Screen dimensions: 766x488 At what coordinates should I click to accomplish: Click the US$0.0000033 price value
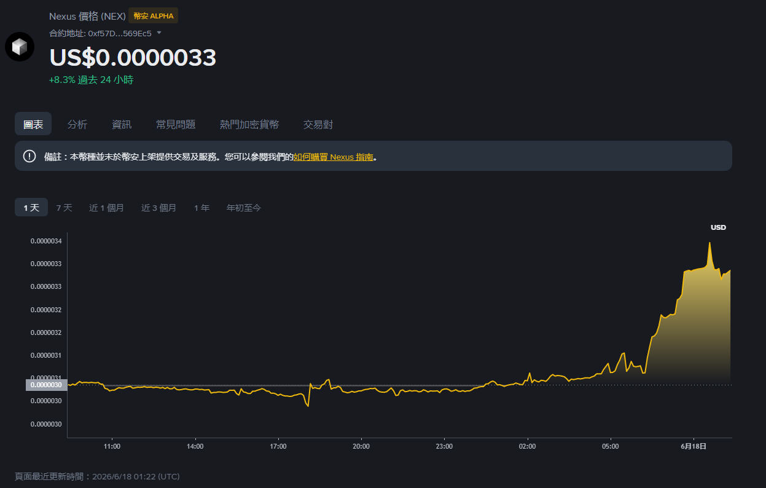coord(133,57)
